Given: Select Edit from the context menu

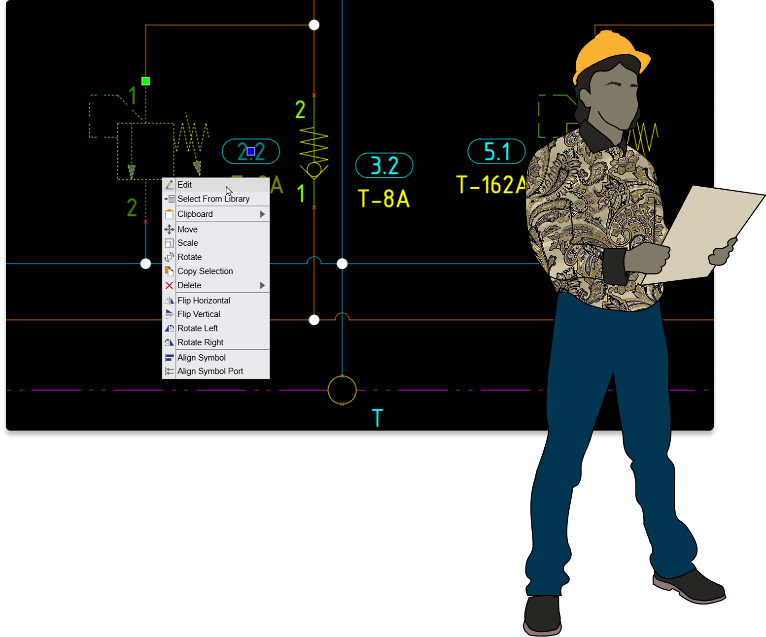Looking at the screenshot, I should pos(185,184).
